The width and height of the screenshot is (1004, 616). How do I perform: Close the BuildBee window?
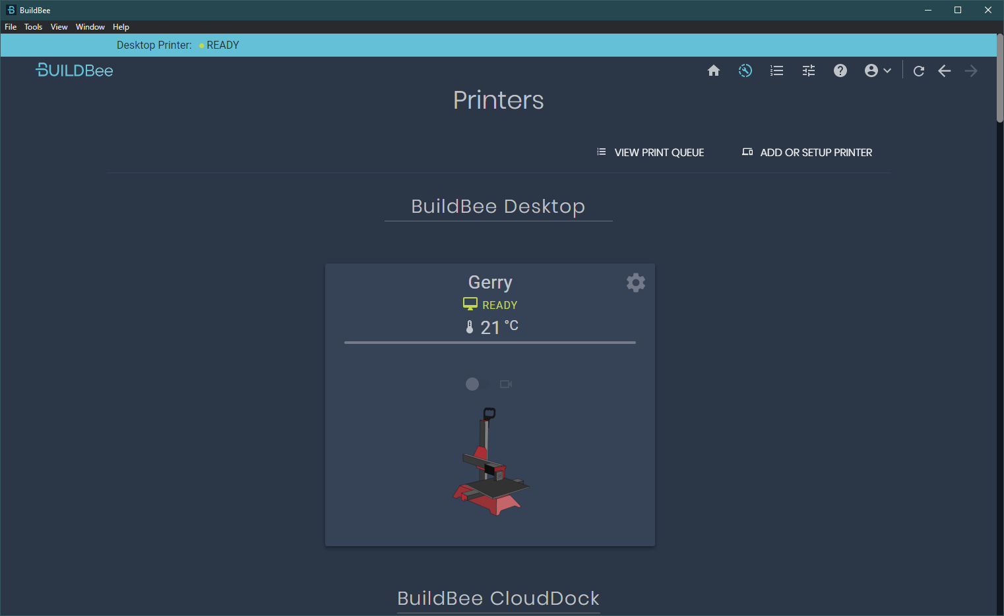[x=988, y=10]
